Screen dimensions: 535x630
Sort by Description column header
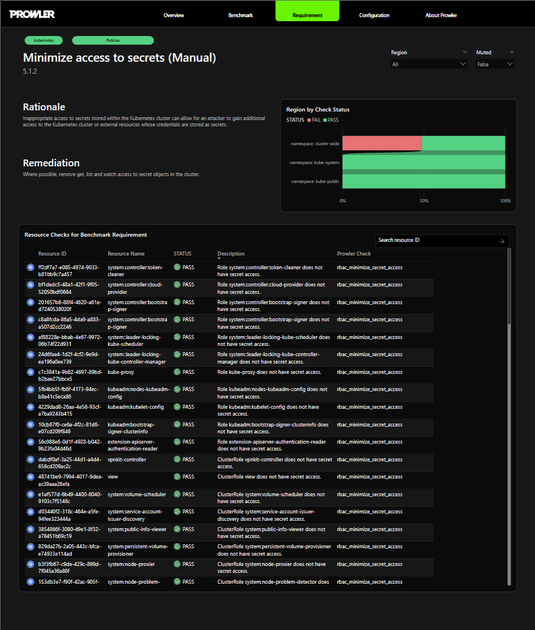(x=231, y=254)
